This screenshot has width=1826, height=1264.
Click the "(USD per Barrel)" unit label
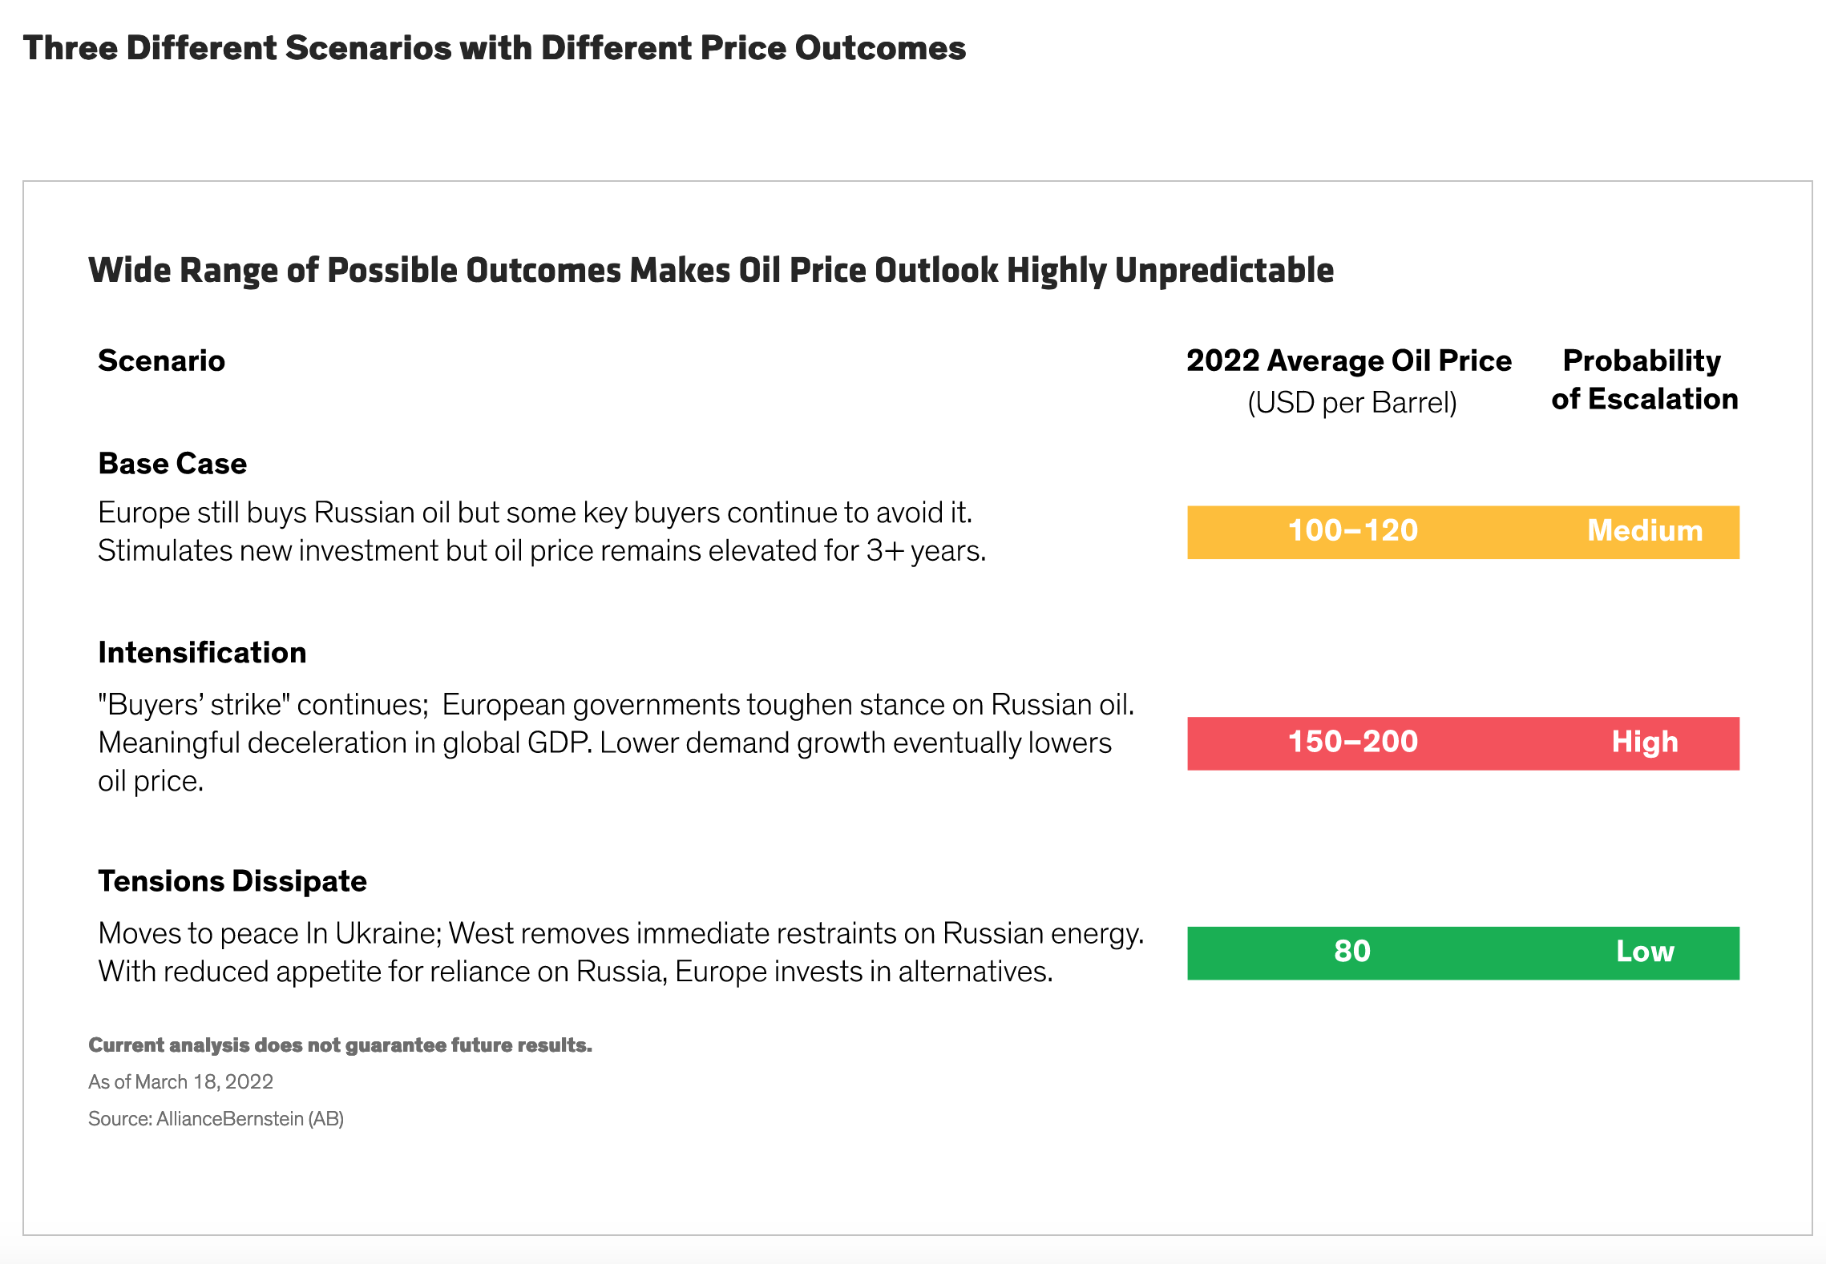pyautogui.click(x=1351, y=402)
